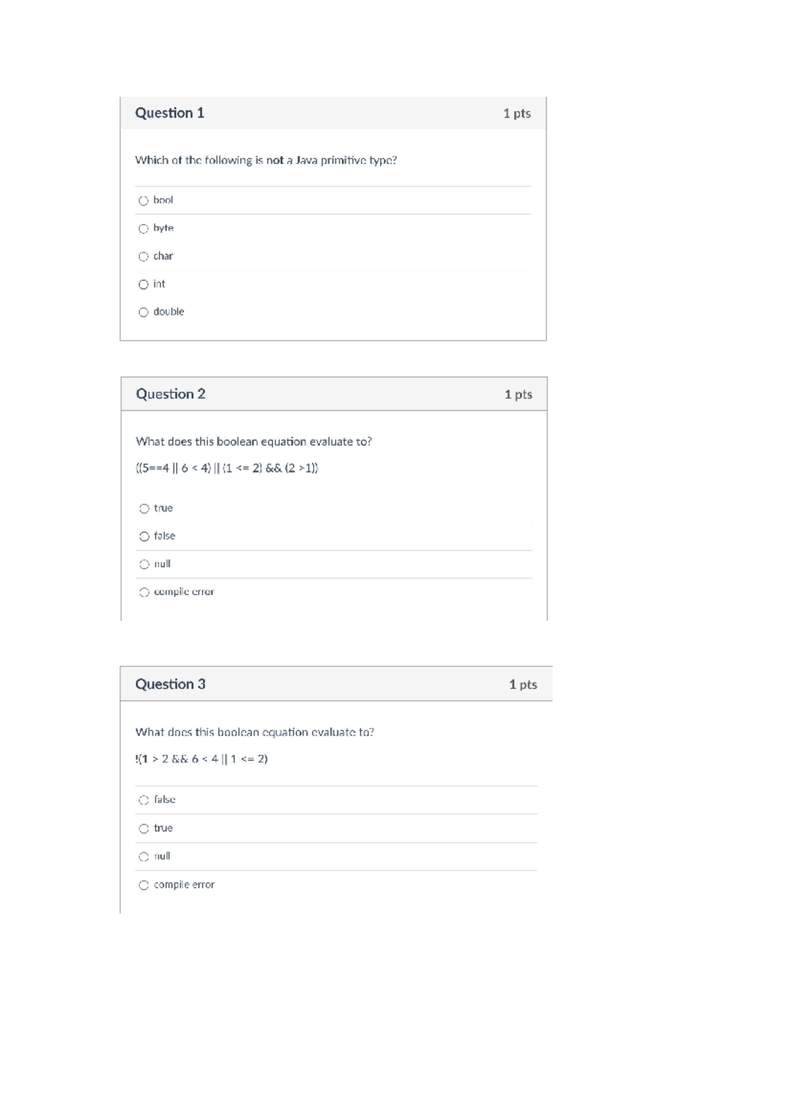Image resolution: width=792 pixels, height=1120 pixels.
Task: Select 'null' for Question 3
Action: point(143,857)
